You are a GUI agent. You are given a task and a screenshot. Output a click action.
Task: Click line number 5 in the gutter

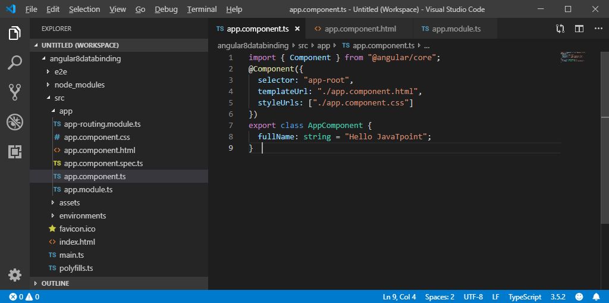(231, 102)
